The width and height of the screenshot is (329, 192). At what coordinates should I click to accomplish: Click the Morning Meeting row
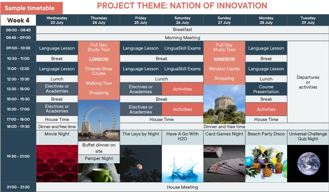pyautogui.click(x=182, y=38)
